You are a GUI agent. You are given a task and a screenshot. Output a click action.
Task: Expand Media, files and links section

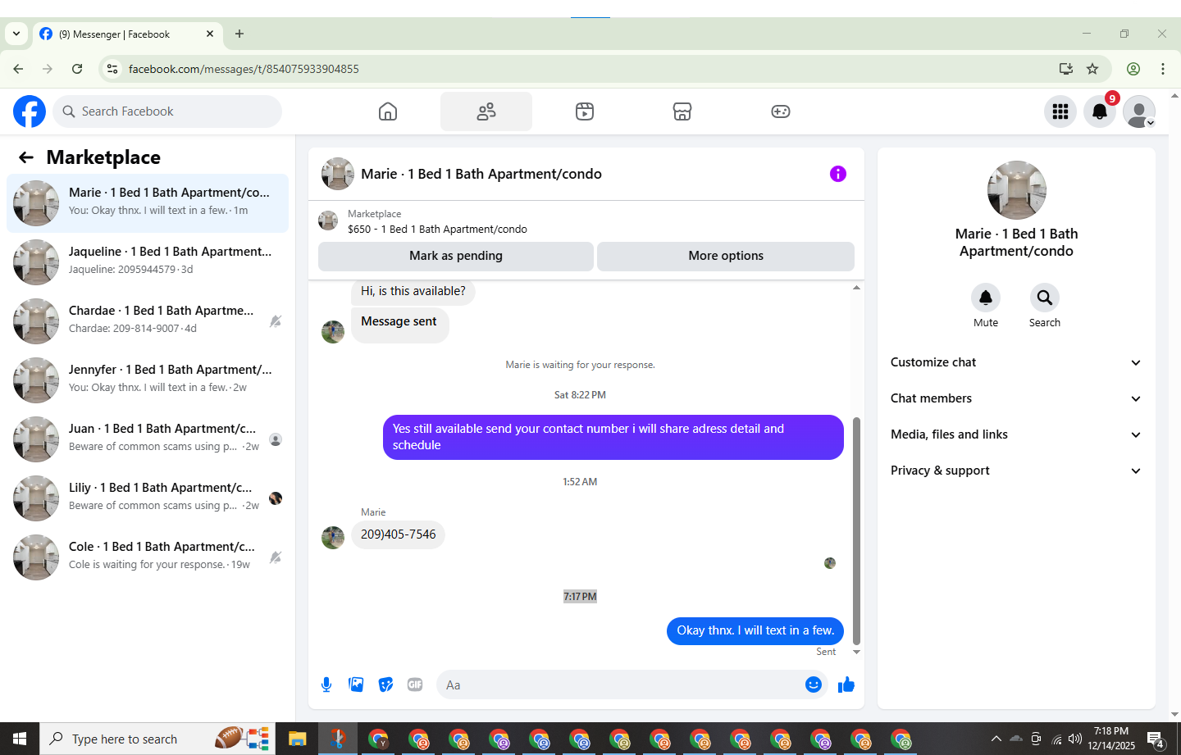1016,434
